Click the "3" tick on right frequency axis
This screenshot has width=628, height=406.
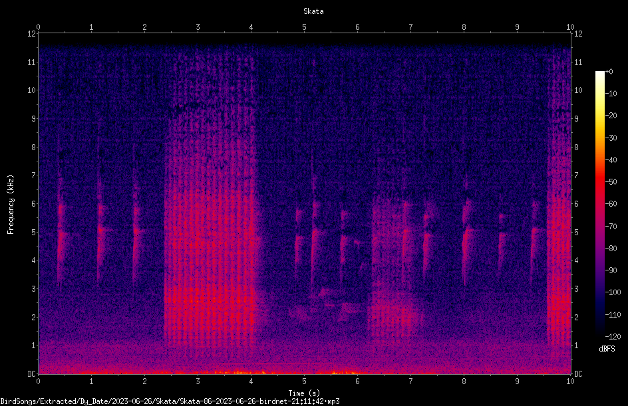[x=576, y=289]
